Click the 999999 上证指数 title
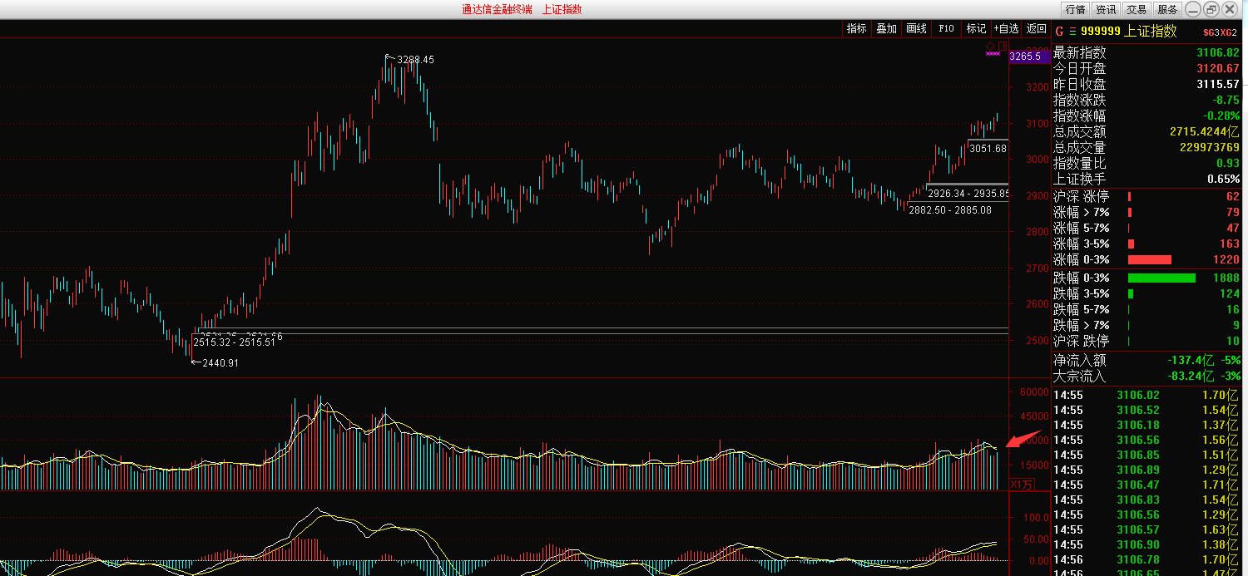 point(1129,32)
